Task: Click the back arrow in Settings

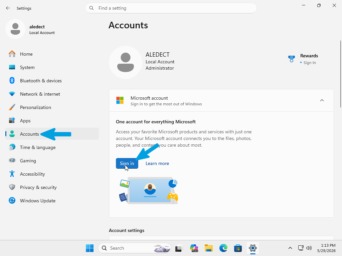Action: [x=8, y=8]
